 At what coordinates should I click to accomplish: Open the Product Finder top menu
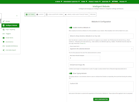(94, 2)
